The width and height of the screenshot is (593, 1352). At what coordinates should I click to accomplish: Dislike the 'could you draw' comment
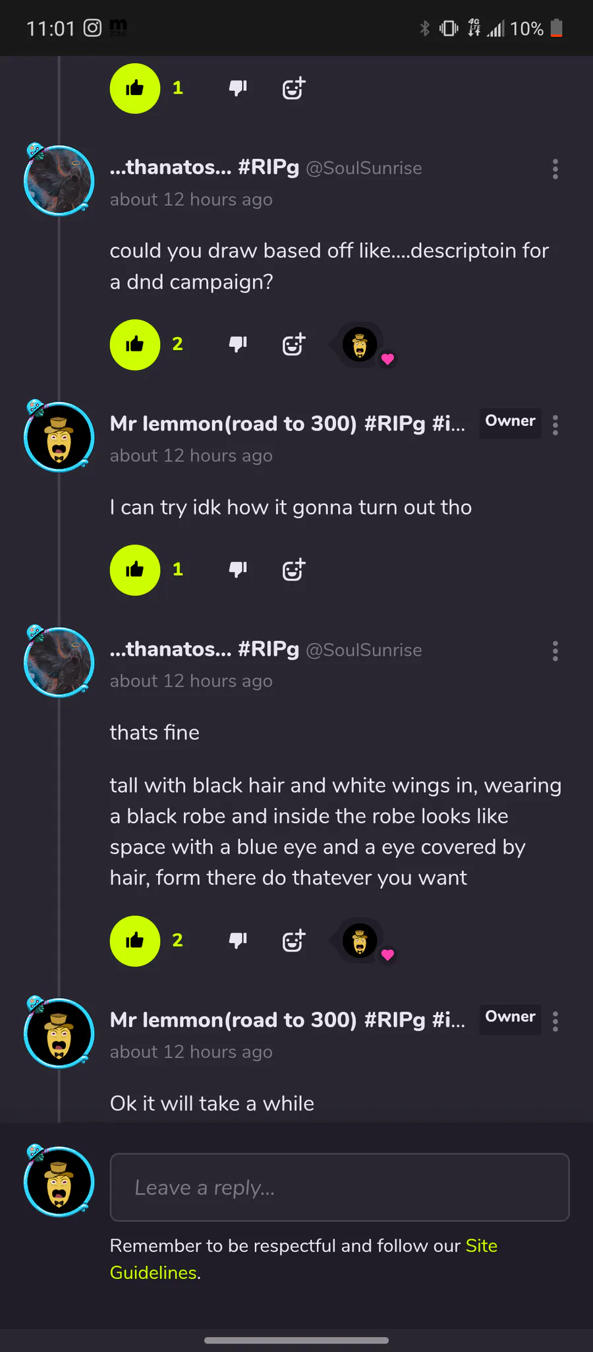pos(238,344)
